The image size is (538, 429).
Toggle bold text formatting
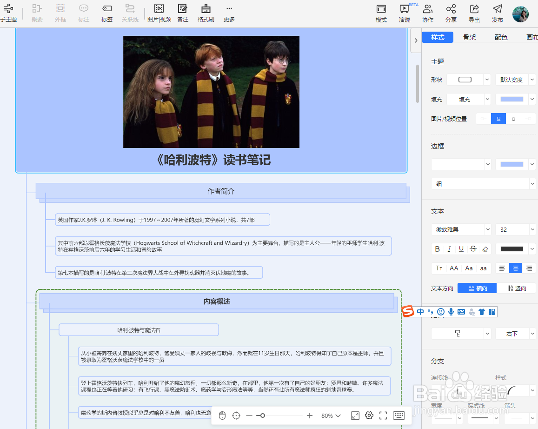pos(437,249)
